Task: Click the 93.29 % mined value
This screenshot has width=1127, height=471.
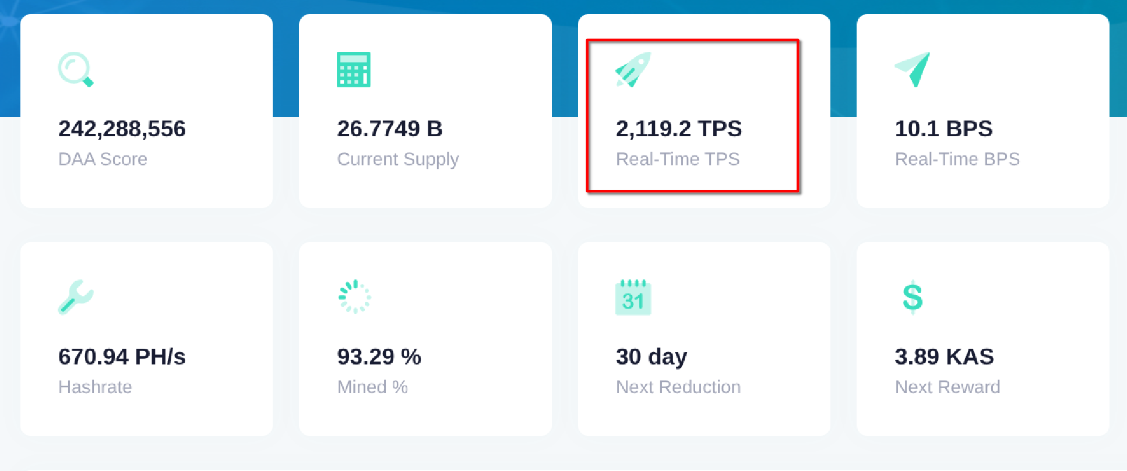Action: click(379, 357)
